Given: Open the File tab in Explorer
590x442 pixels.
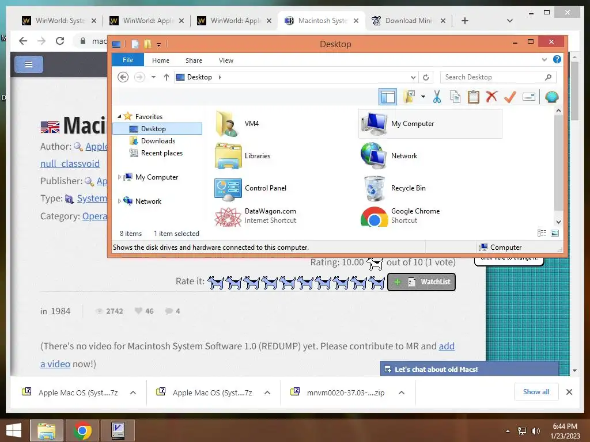Looking at the screenshot, I should (128, 60).
